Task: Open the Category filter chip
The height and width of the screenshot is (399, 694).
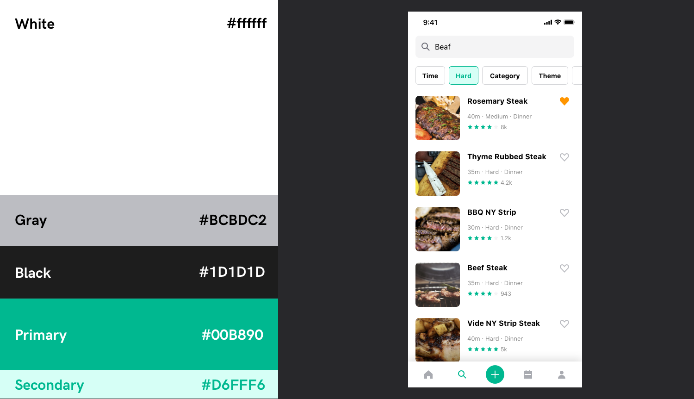Action: pyautogui.click(x=505, y=75)
